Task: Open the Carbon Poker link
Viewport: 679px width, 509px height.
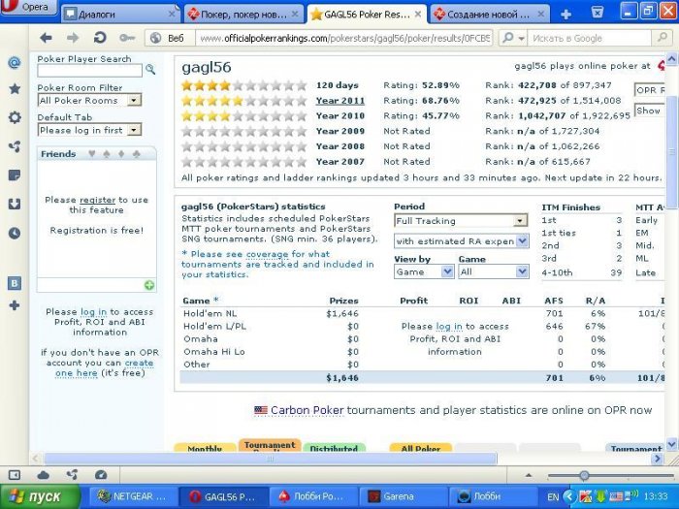Action: point(307,410)
